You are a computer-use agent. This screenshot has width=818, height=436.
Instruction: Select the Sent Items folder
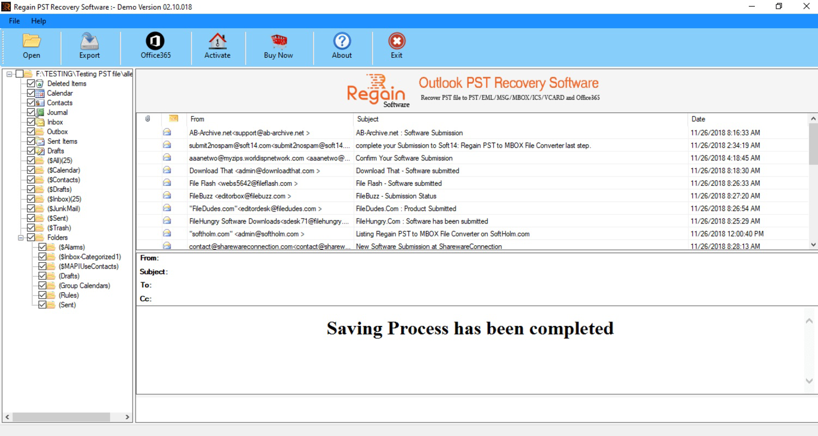point(61,141)
